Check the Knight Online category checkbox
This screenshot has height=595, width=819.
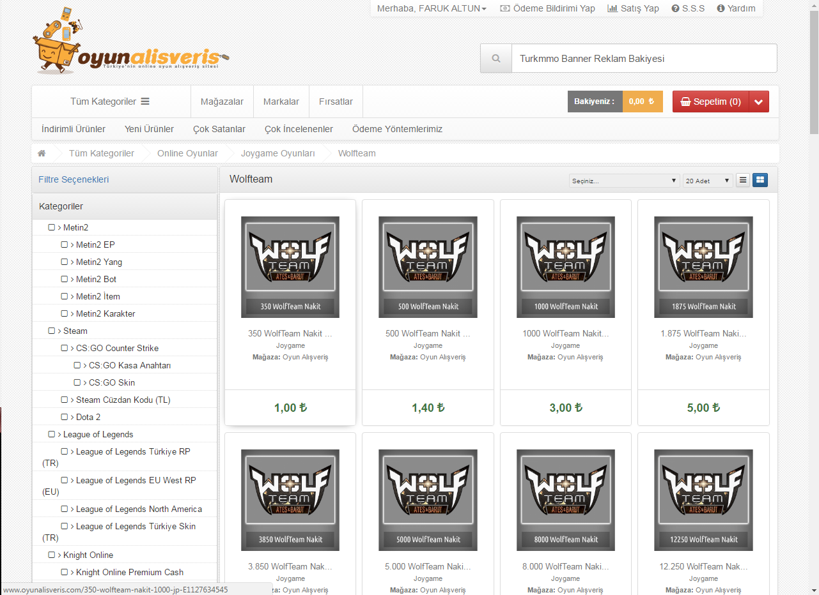coord(52,555)
